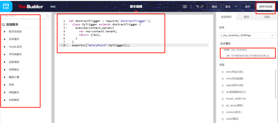
Task: Click the test project name
Action: click(x=53, y=7)
